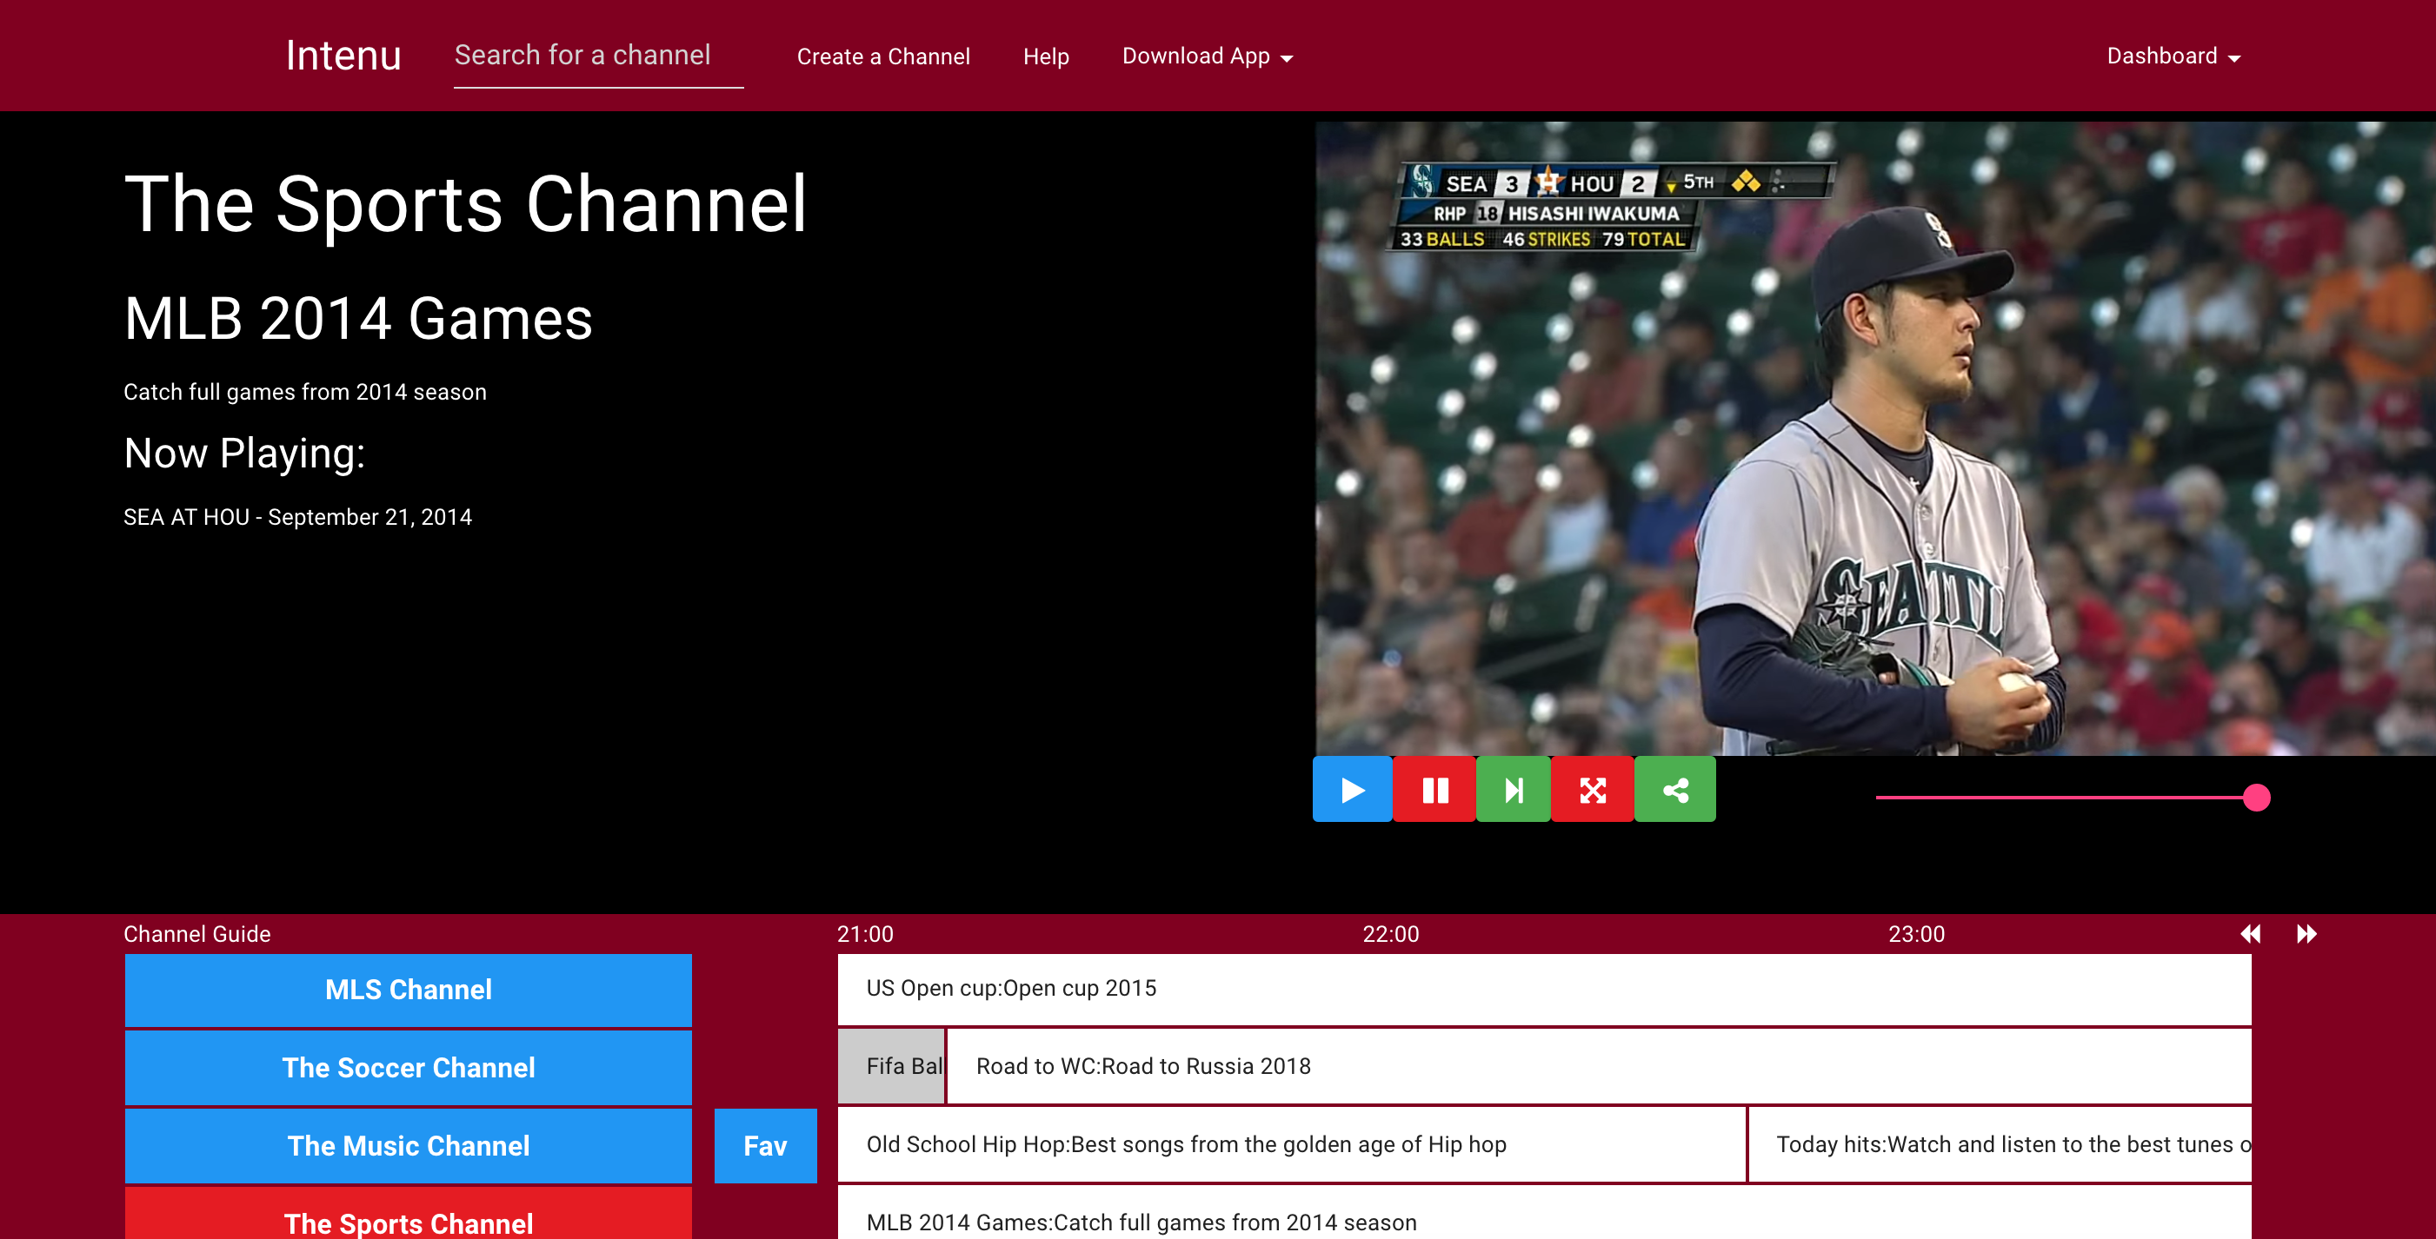This screenshot has height=1239, width=2436.
Task: Click the pink volume slider handle
Action: click(x=2256, y=798)
